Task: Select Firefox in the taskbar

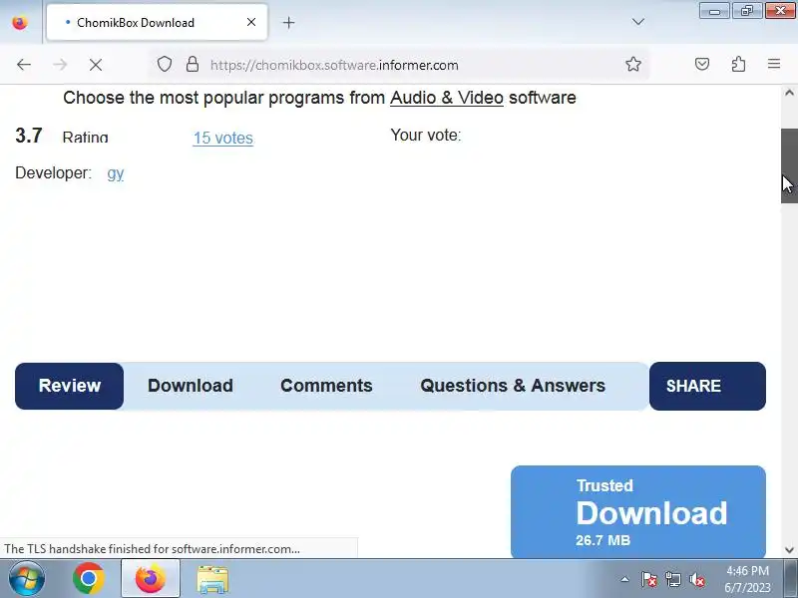Action: 151,579
